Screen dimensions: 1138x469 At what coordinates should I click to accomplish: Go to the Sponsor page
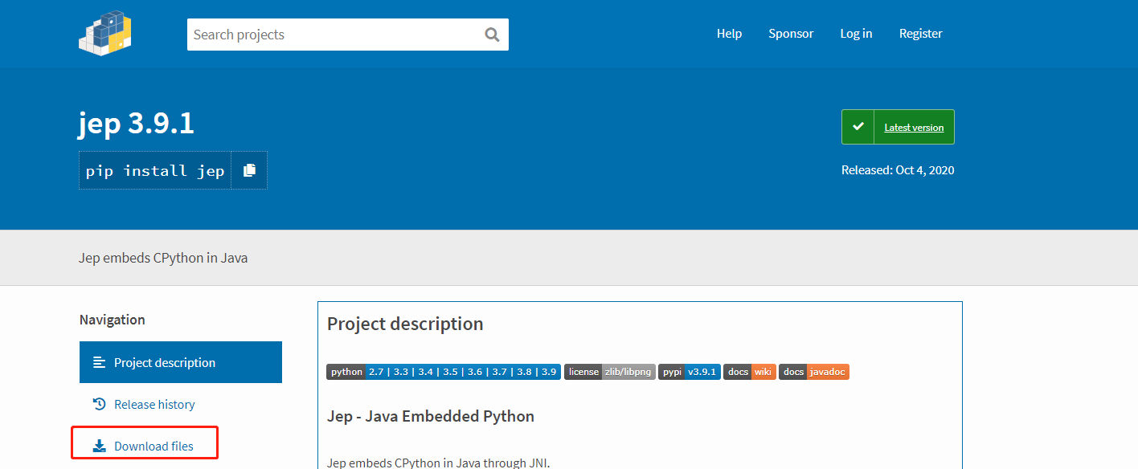(x=791, y=34)
